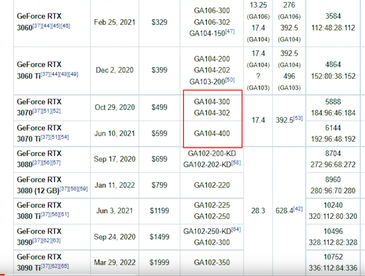Click the GA102-300 chip code
Viewport: 365px width, 276px height.
tap(212, 243)
